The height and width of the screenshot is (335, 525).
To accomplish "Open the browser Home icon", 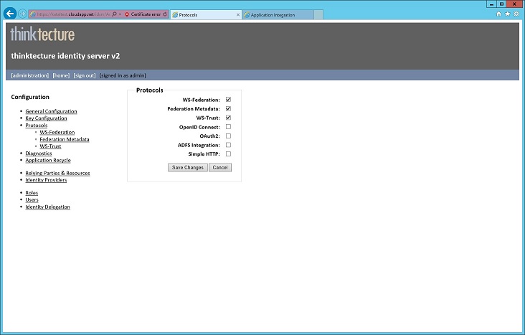I will click(x=498, y=14).
